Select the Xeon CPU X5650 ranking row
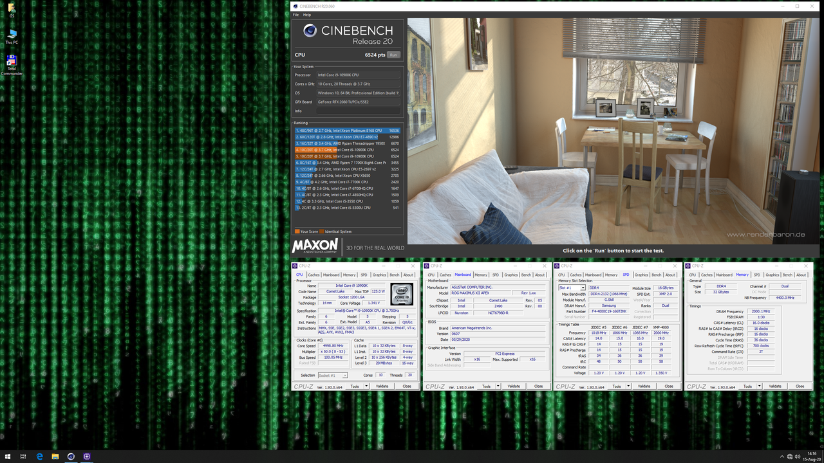824x463 pixels. pos(348,176)
